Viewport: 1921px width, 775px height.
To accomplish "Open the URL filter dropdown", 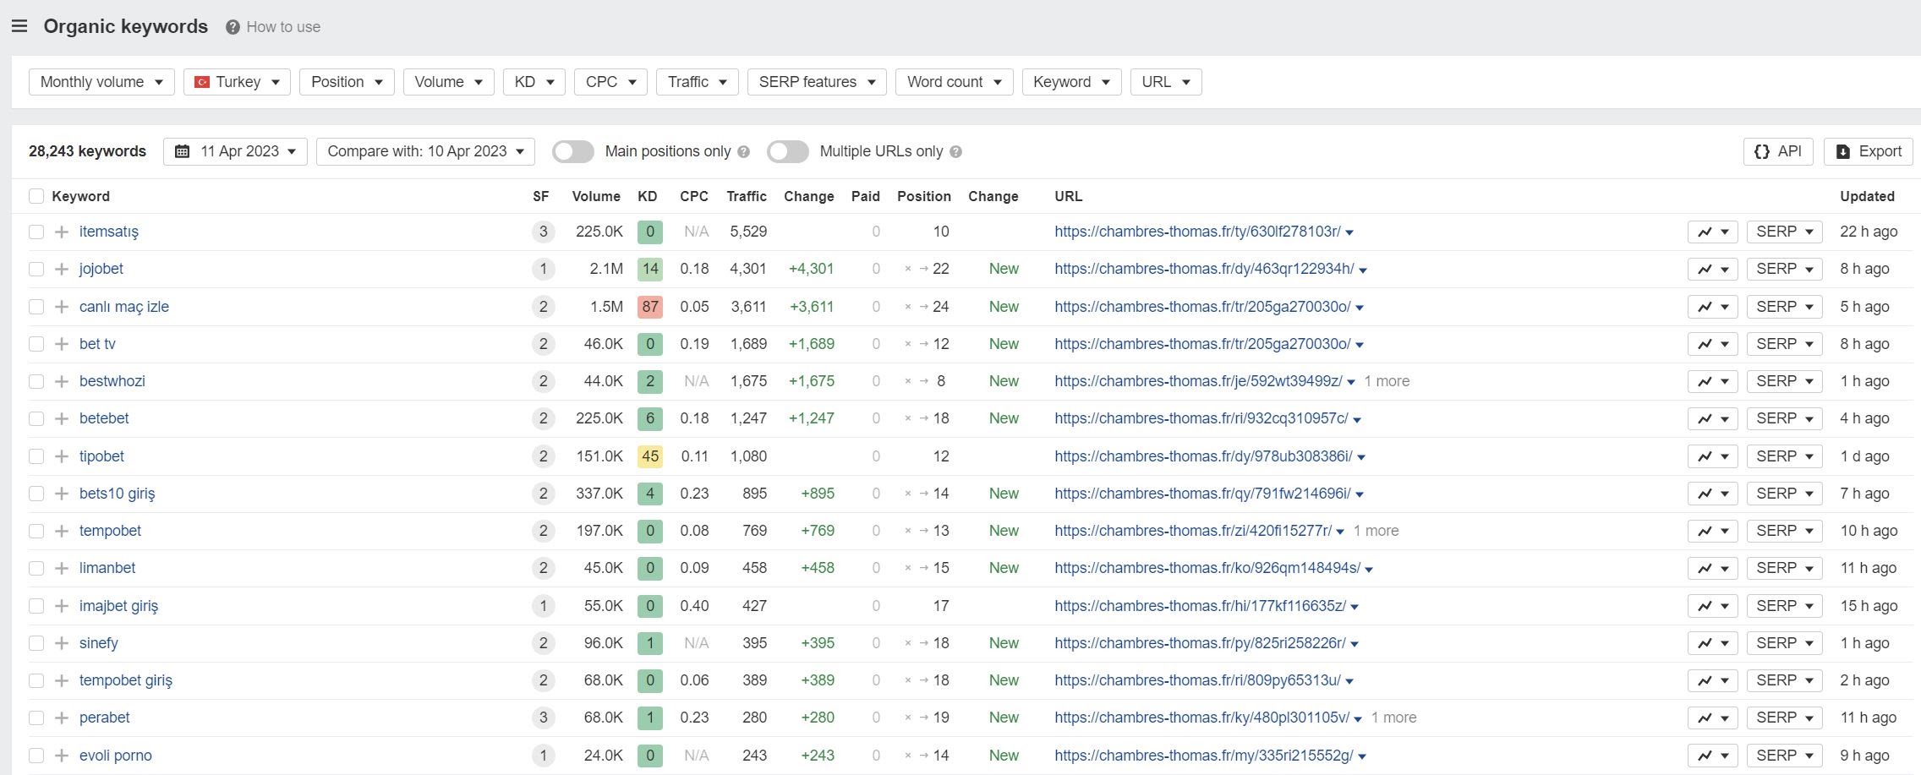I will point(1166,82).
